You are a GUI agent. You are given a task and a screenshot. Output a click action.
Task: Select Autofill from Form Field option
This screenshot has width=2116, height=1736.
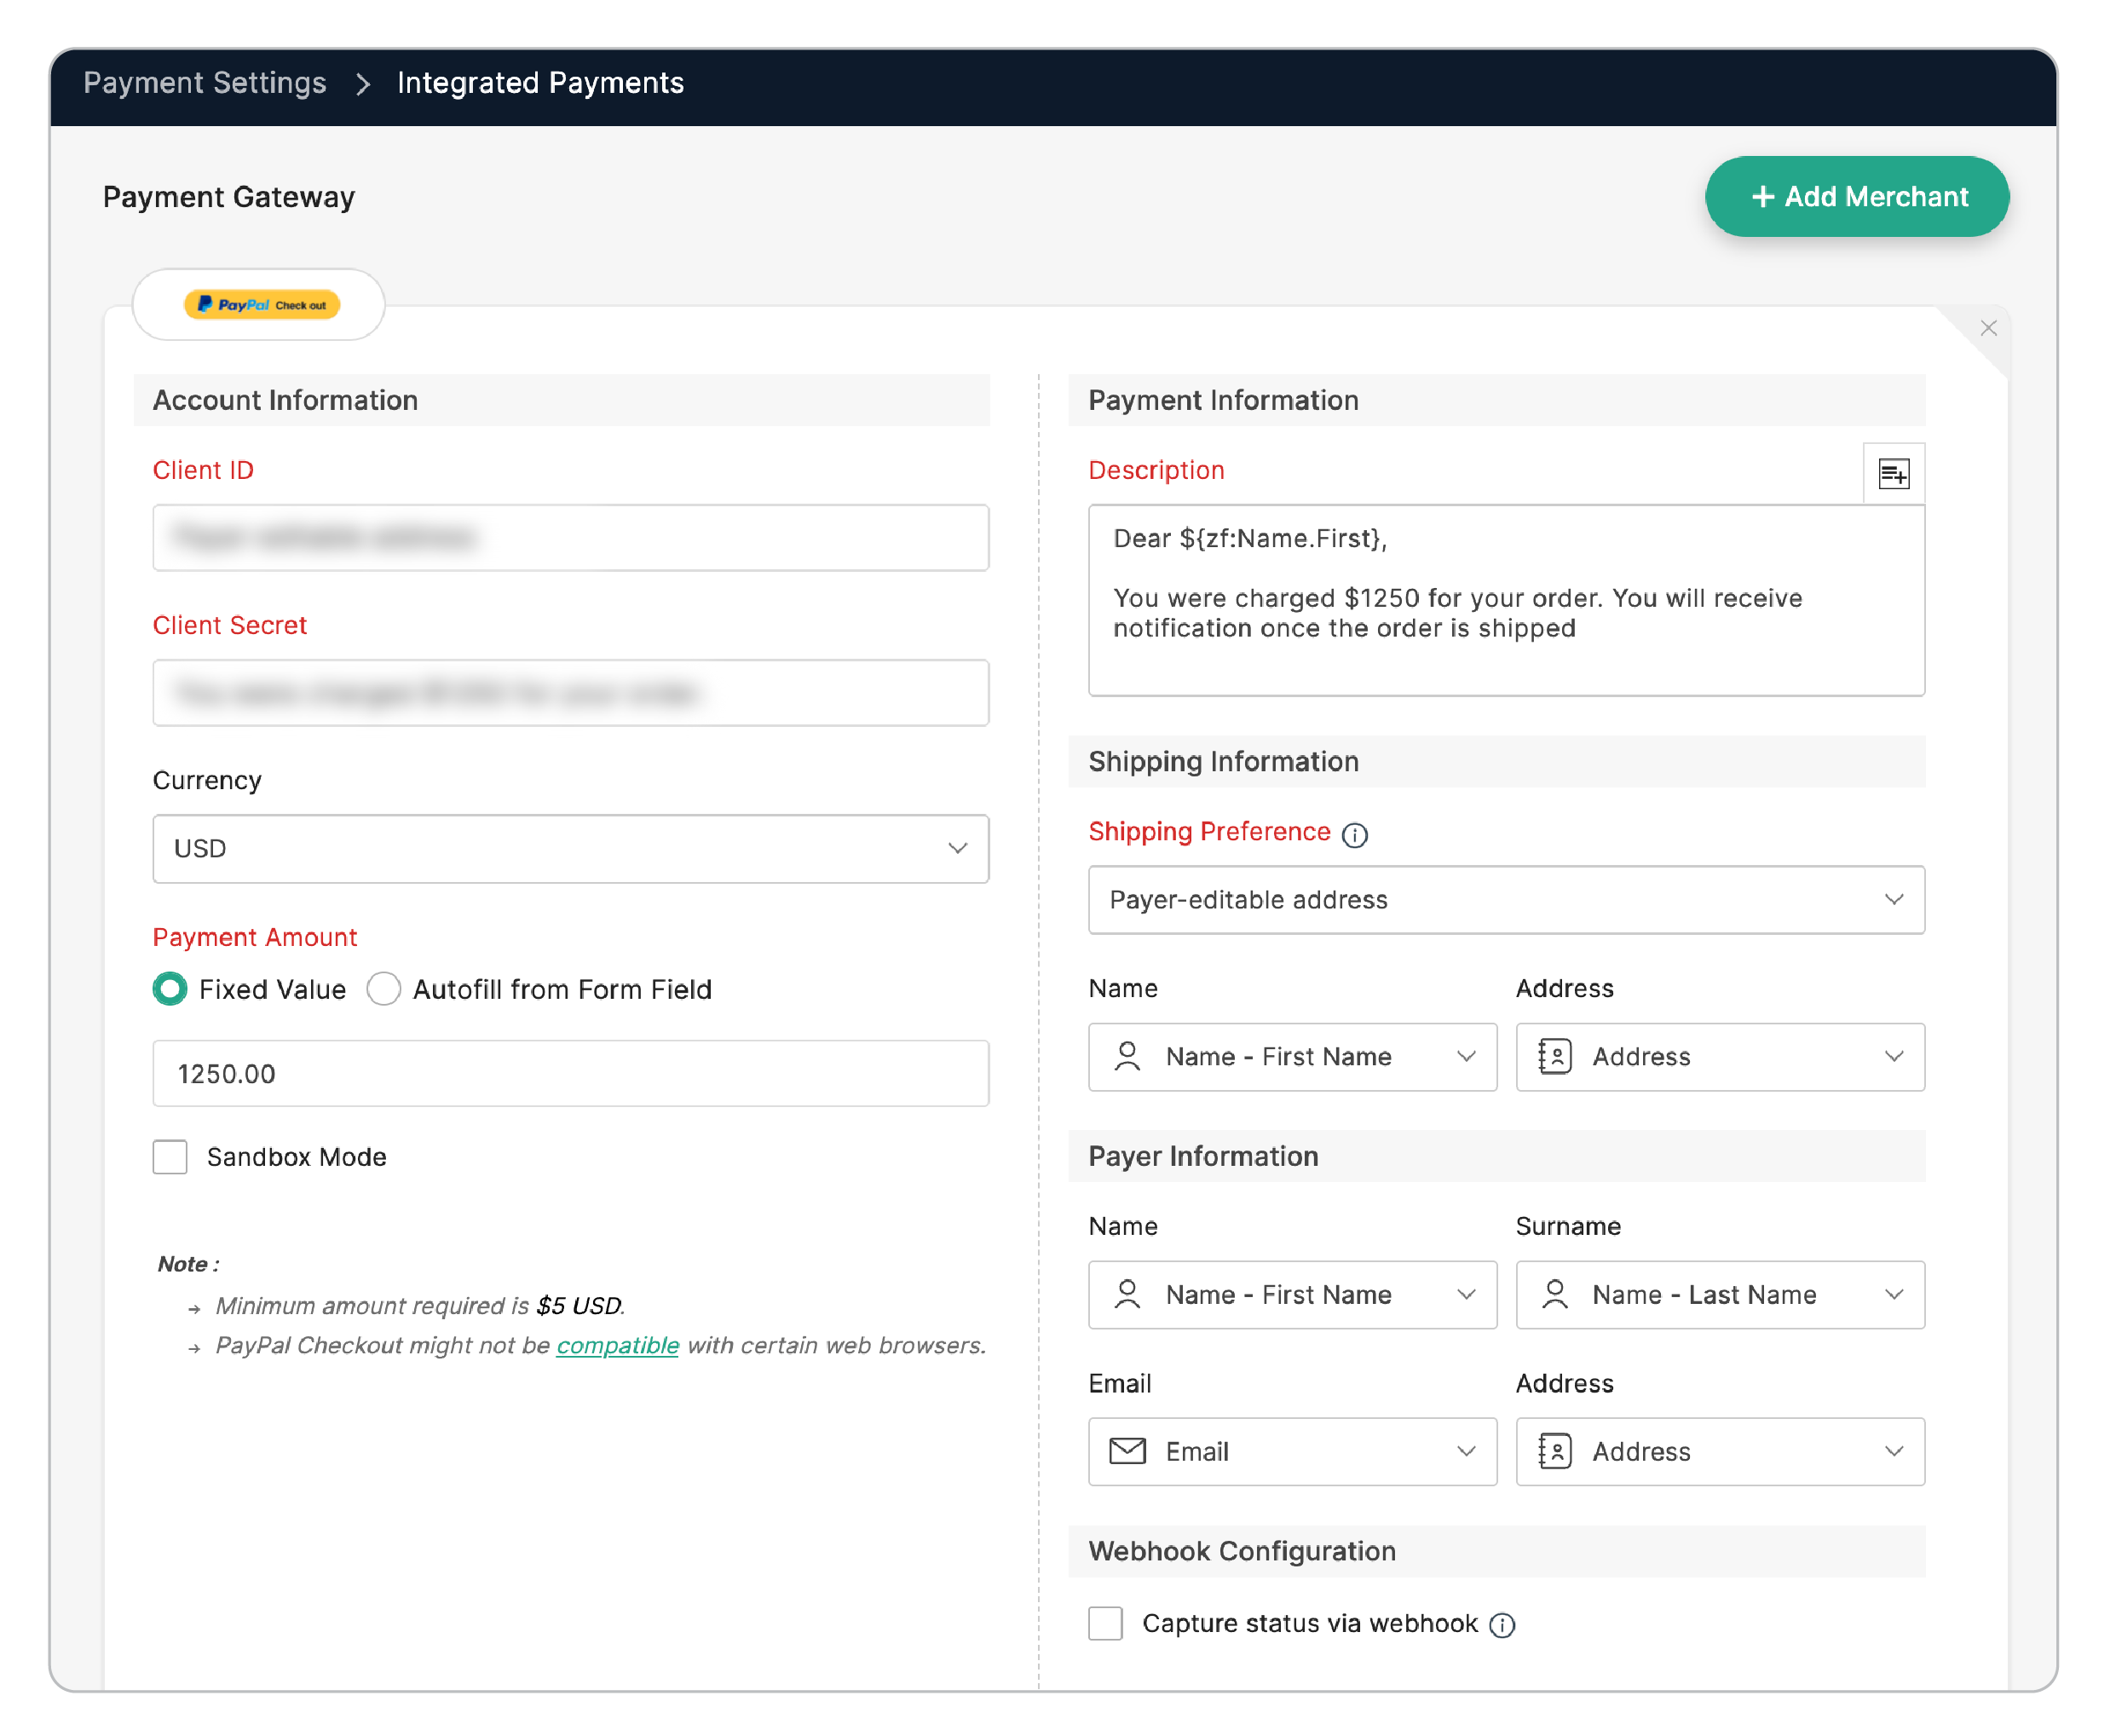[384, 989]
